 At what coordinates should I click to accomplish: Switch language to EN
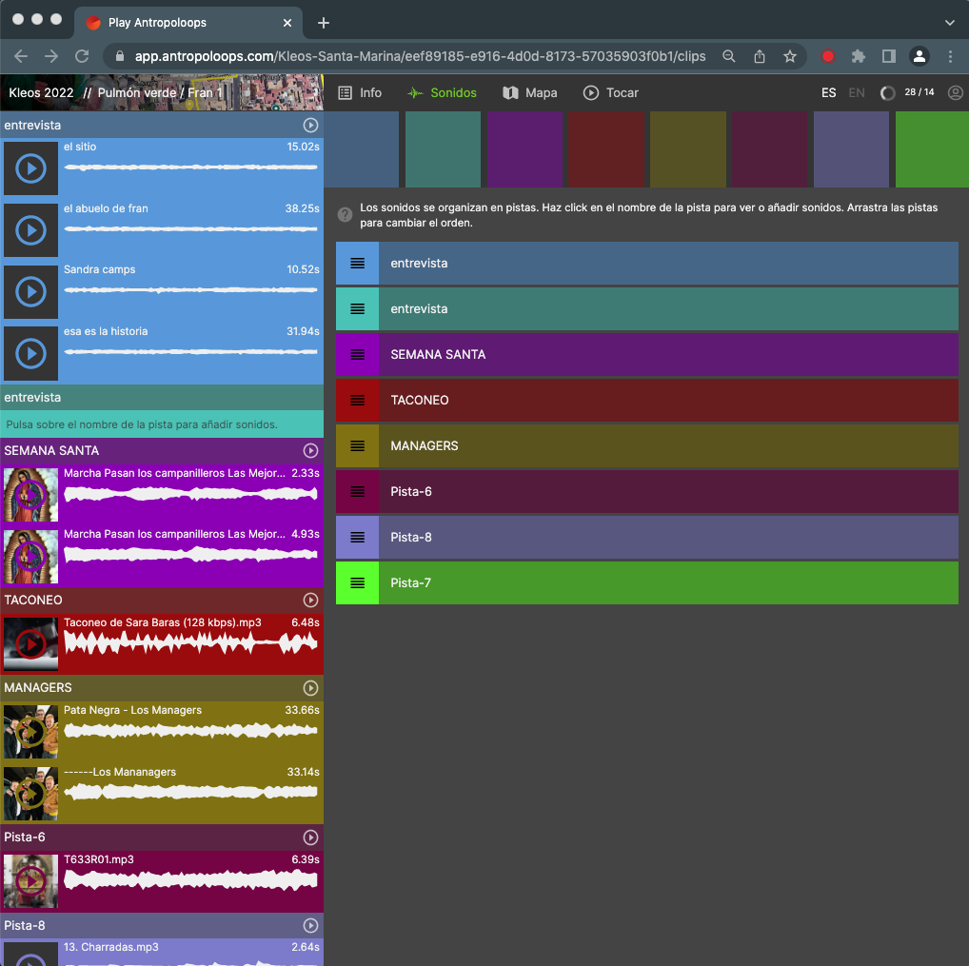tap(857, 93)
